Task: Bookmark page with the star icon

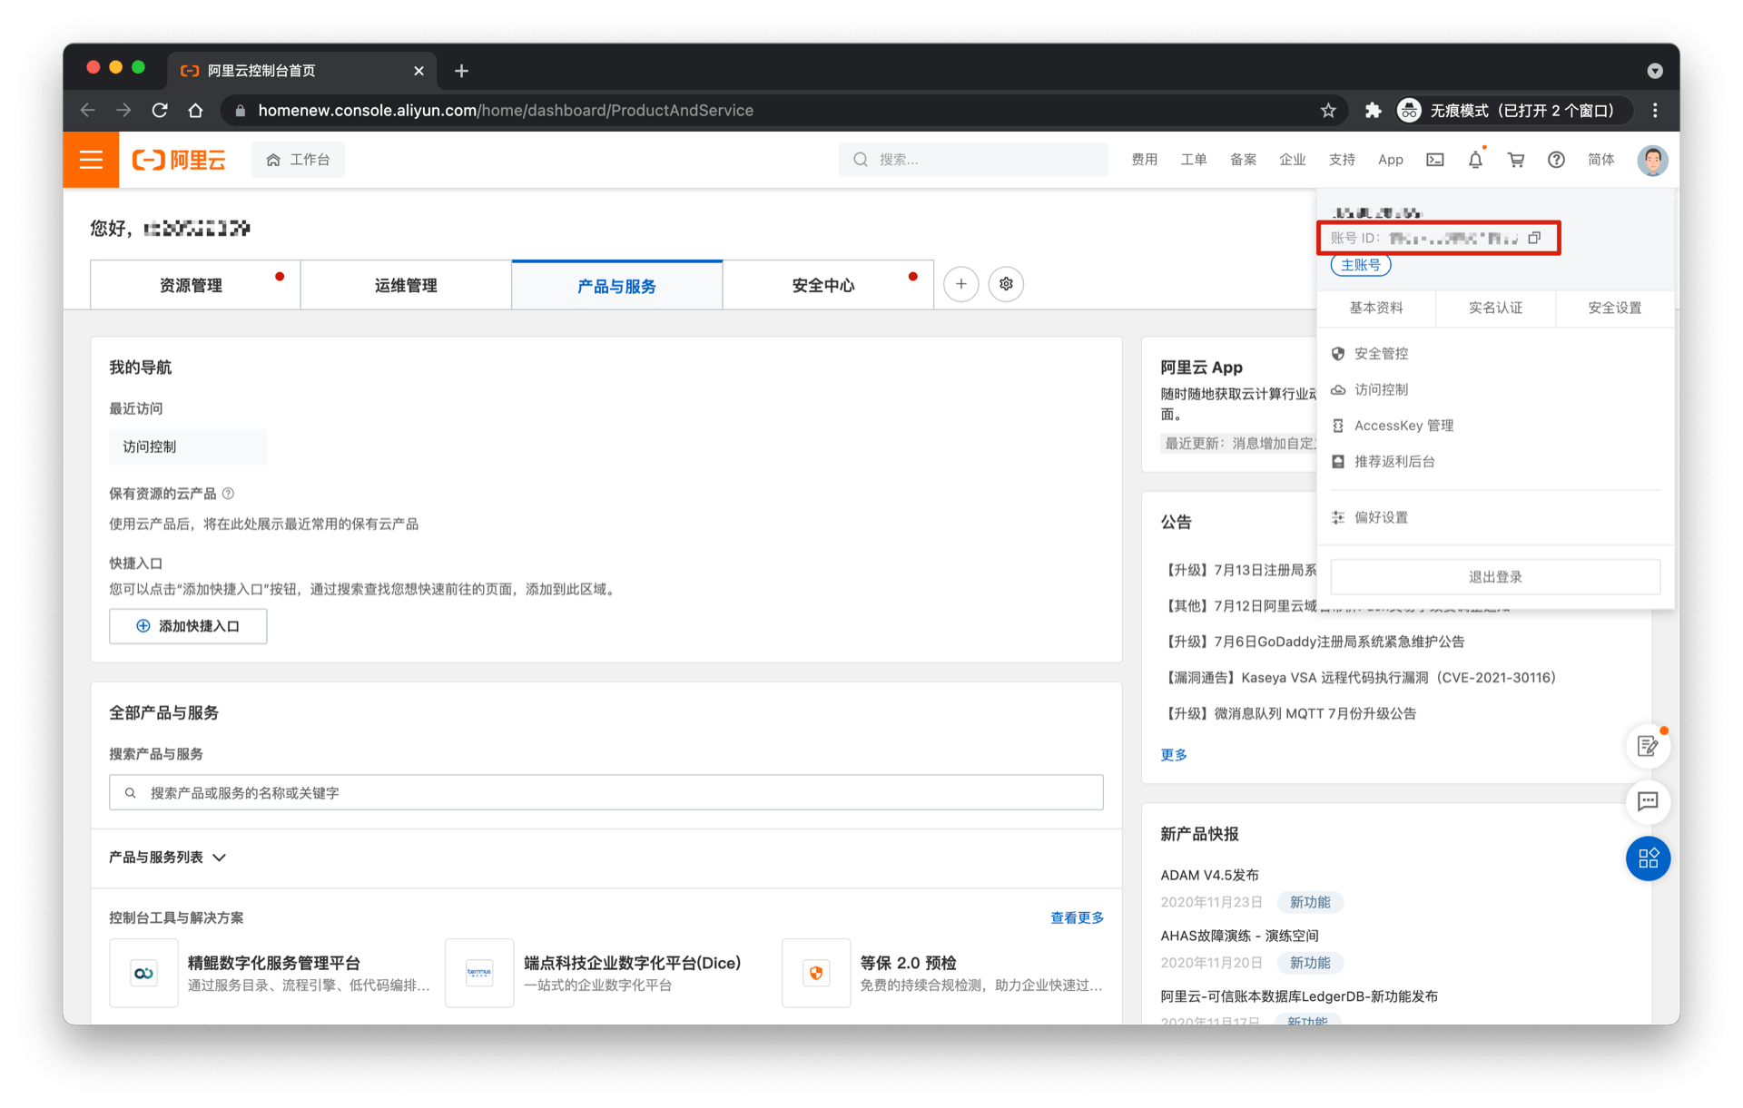Action: point(1328,111)
